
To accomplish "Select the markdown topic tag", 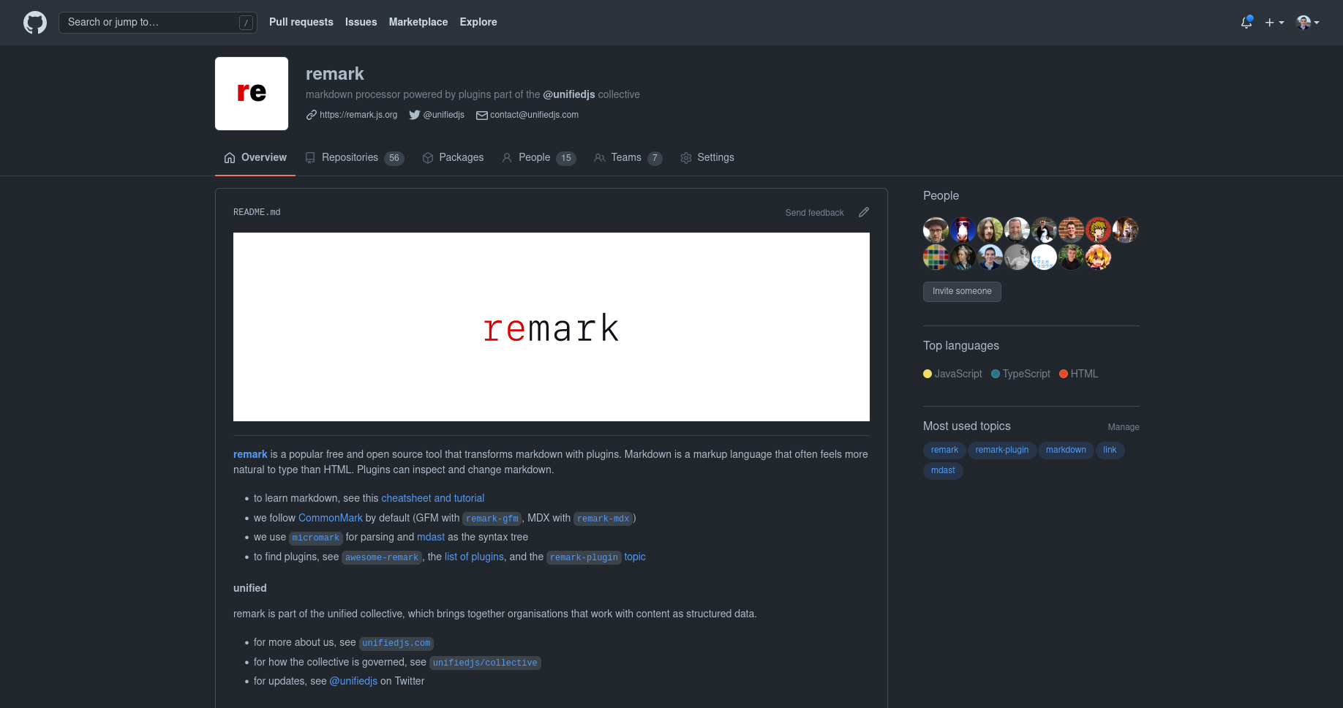I will [x=1066, y=450].
